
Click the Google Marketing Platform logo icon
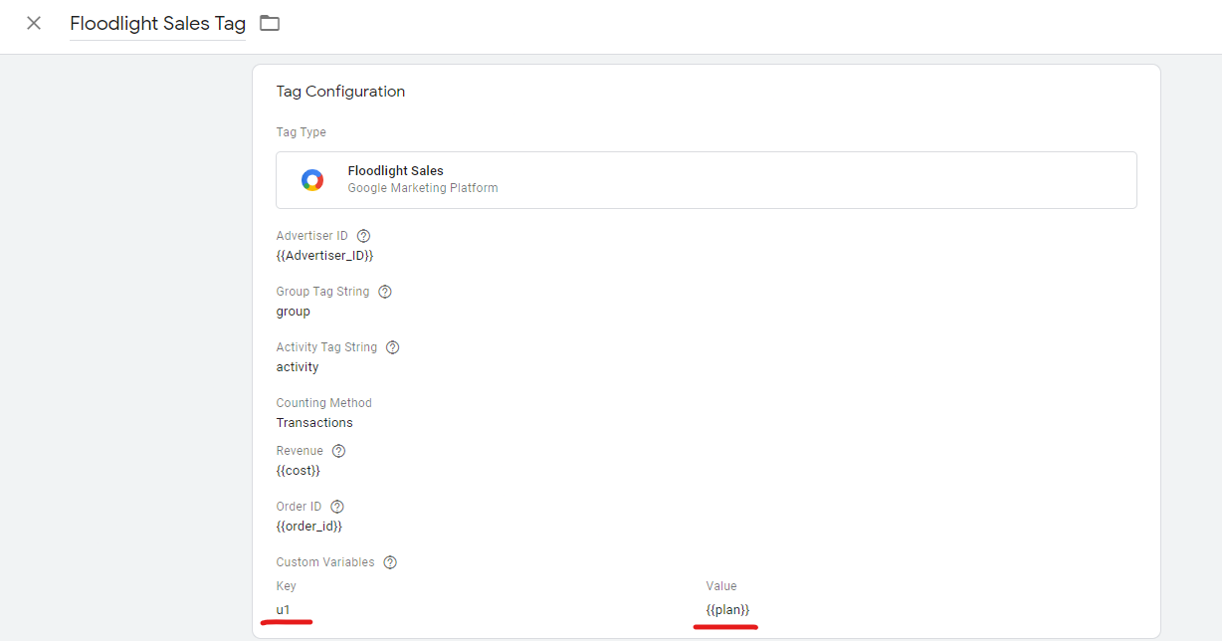point(312,180)
